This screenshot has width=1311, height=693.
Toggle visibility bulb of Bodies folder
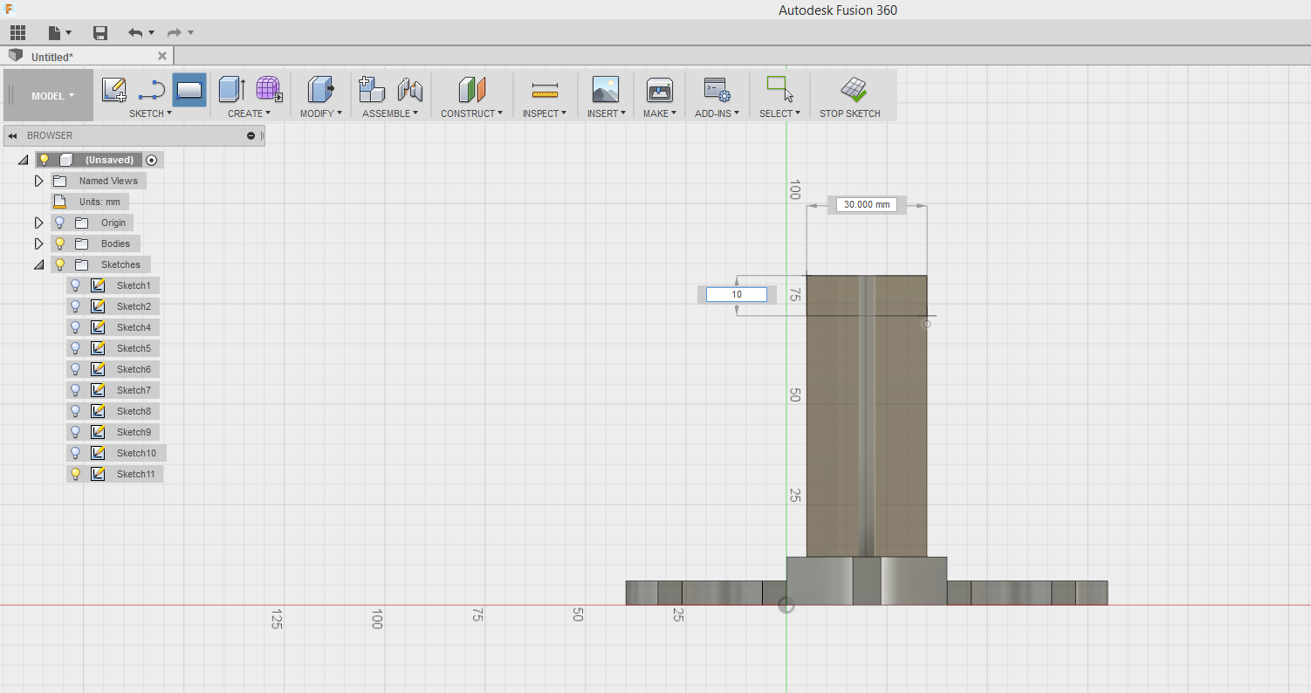click(x=60, y=244)
